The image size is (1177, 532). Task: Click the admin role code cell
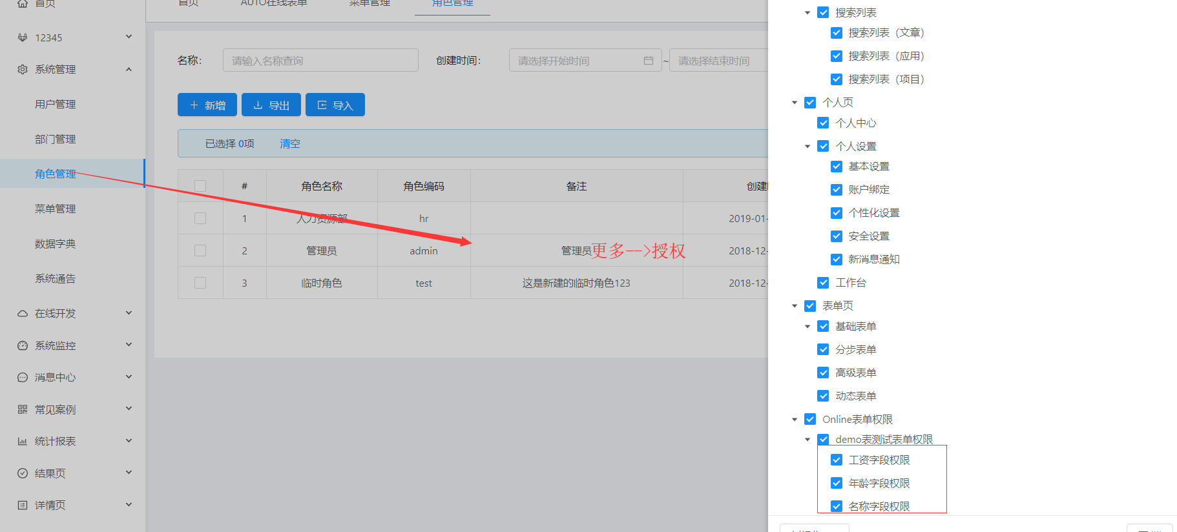tap(424, 251)
